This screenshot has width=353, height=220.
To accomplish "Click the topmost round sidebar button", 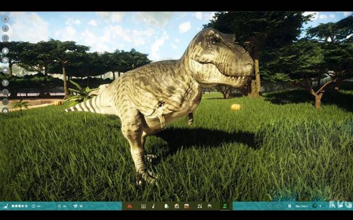I will click(5, 19).
